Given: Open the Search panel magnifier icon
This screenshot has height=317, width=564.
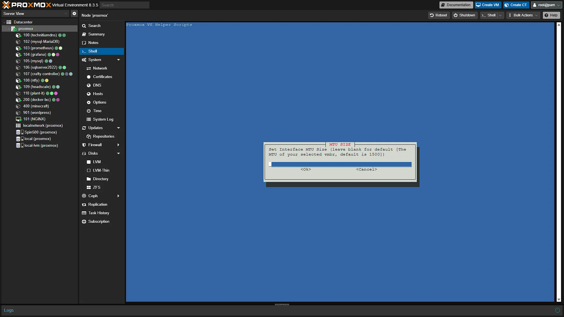Looking at the screenshot, I should pos(84,26).
